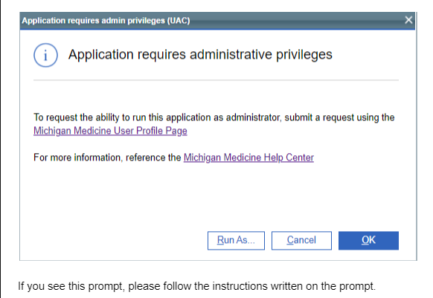Click the 'For more information, reference the' text
The width and height of the screenshot is (433, 298).
pyautogui.click(x=107, y=158)
